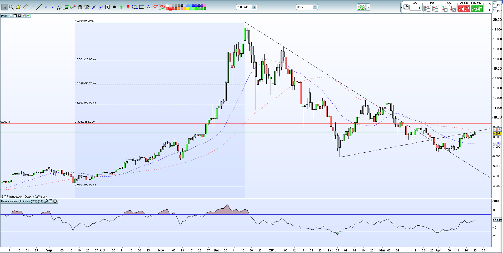Close the Price panel with X icon
The width and height of the screenshot is (503, 253).
[x=19, y=16]
